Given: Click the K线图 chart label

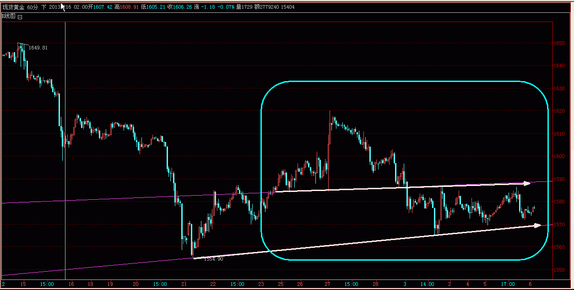Looking at the screenshot, I should point(9,16).
